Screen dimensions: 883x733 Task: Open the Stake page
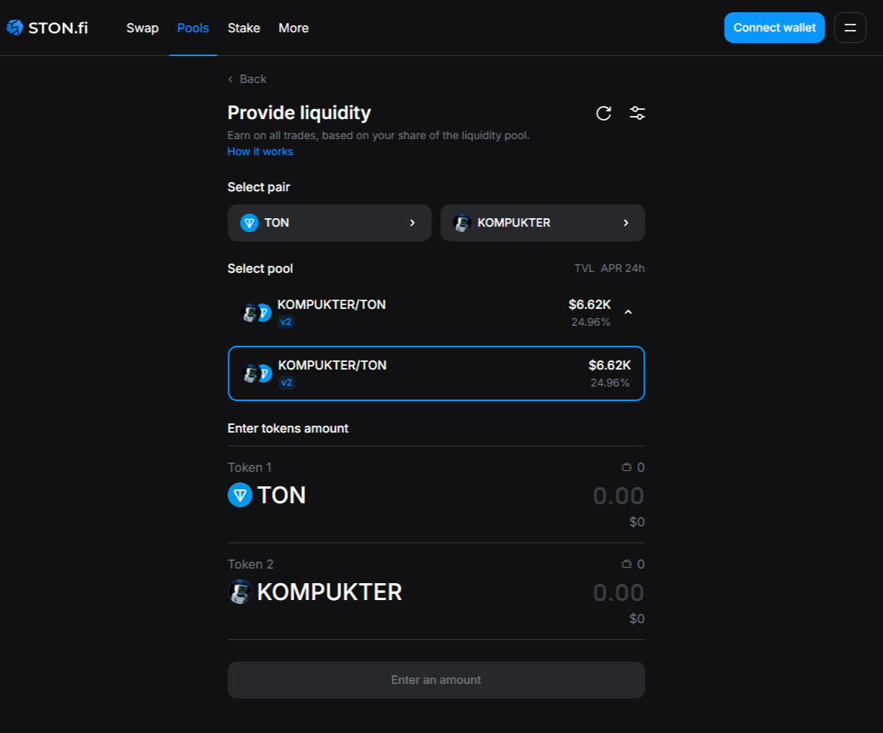tap(244, 28)
